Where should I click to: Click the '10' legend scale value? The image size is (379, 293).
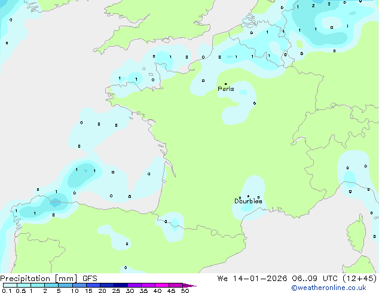(x=75, y=291)
